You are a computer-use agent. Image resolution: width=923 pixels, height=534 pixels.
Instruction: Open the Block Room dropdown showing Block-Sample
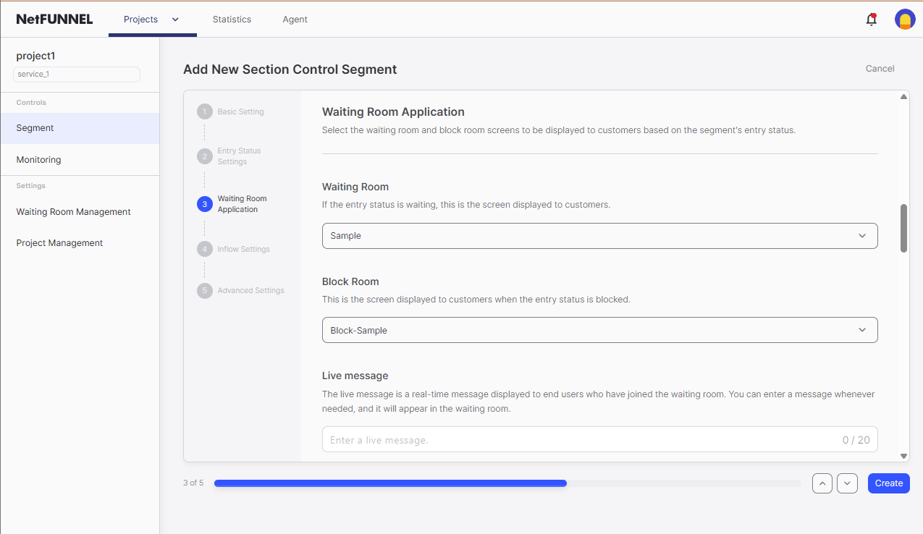599,329
